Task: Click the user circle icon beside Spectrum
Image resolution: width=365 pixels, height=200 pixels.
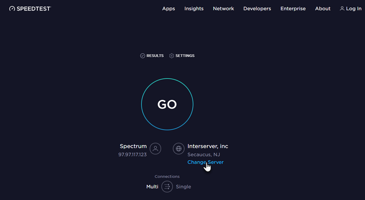Action: click(156, 149)
